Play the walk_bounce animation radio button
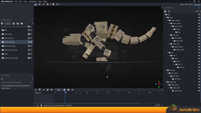The height and width of the screenshot is (113, 201). pyautogui.click(x=31, y=38)
